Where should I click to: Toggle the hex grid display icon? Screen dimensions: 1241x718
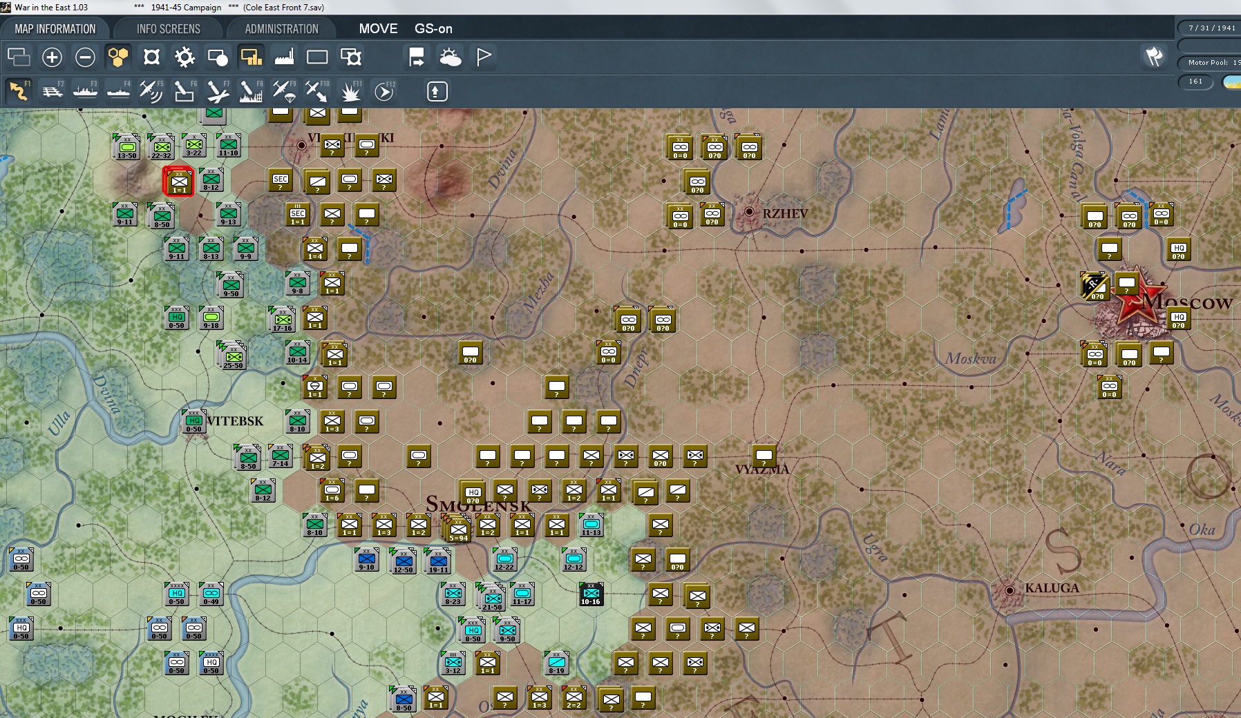pos(118,57)
